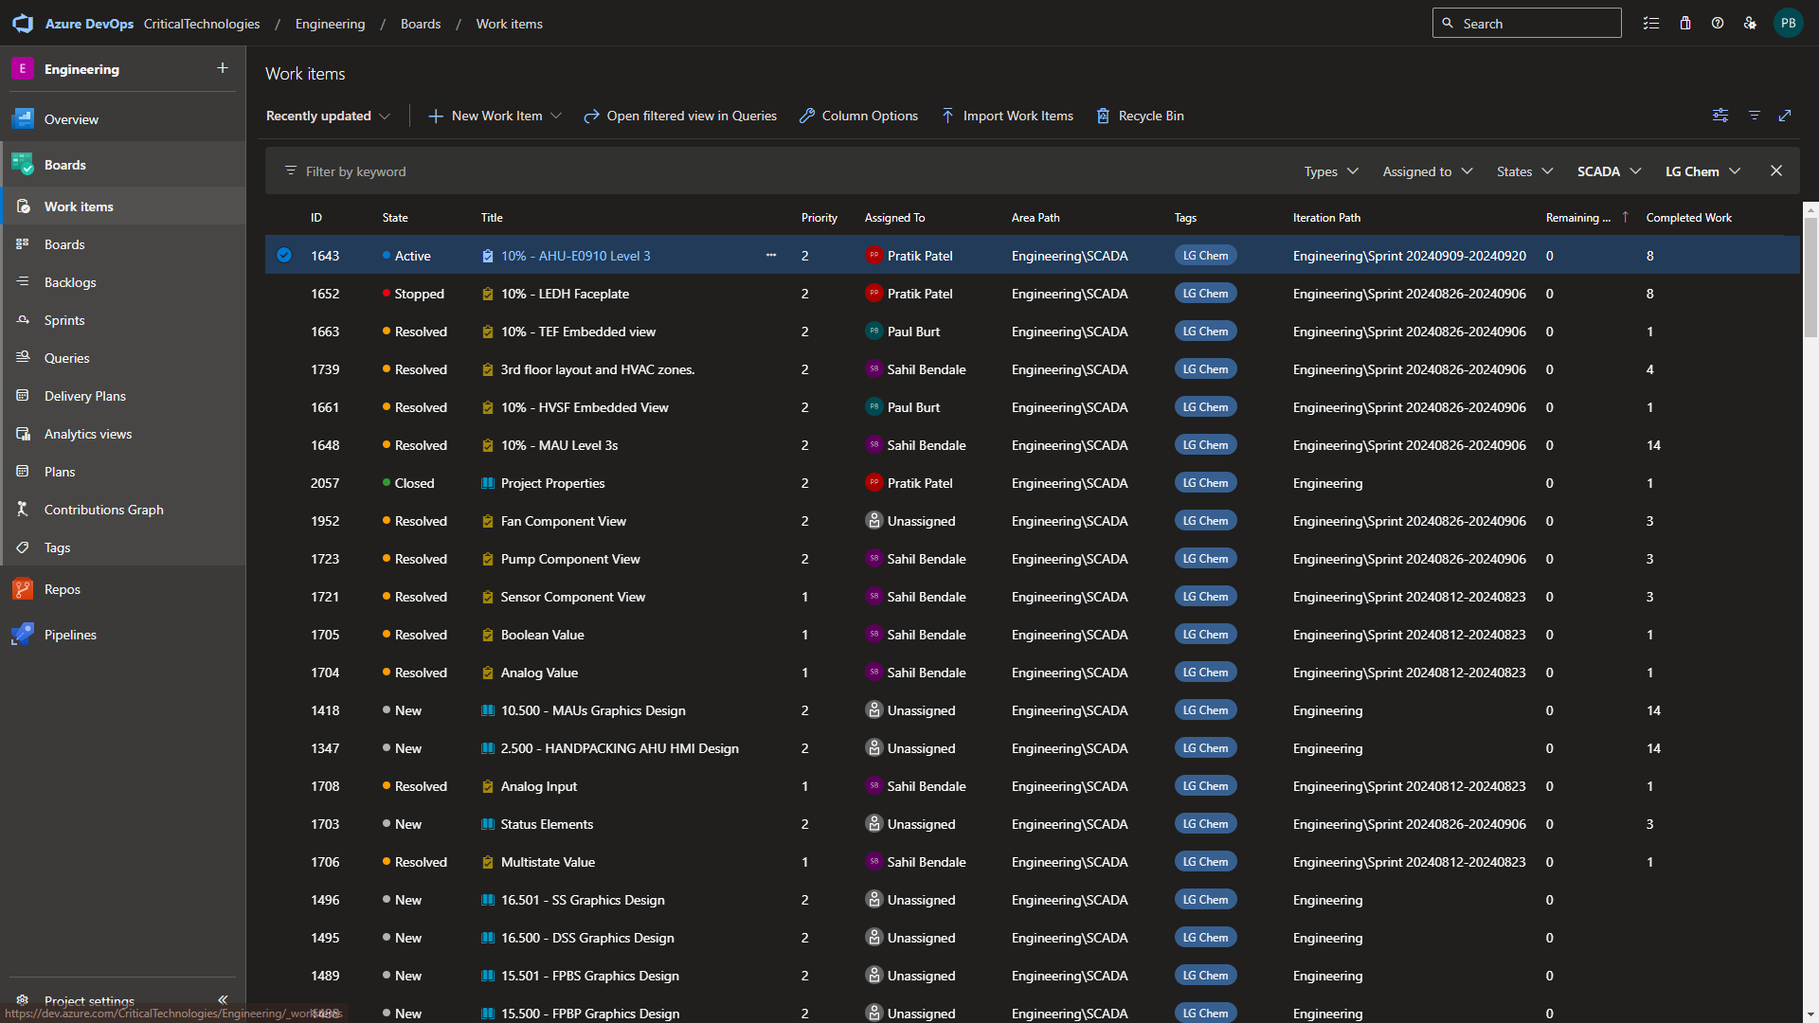The height and width of the screenshot is (1023, 1819).
Task: Open view options settings icon
Action: (1720, 116)
